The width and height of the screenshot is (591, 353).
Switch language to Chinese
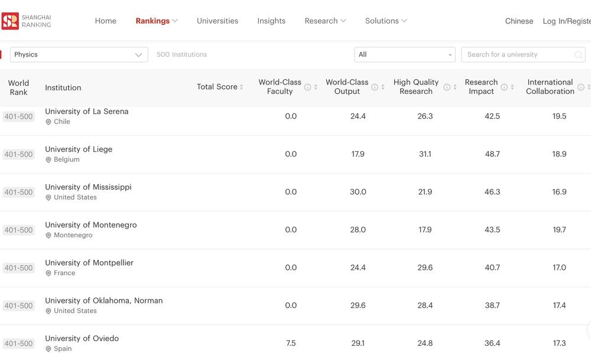pyautogui.click(x=519, y=21)
